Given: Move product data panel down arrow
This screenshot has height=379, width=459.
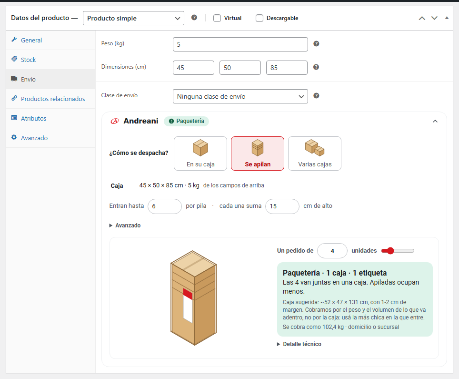Looking at the screenshot, I should 434,18.
